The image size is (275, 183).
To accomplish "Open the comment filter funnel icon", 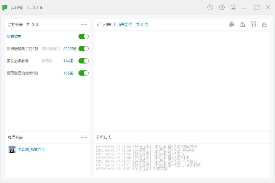I will (253, 24).
